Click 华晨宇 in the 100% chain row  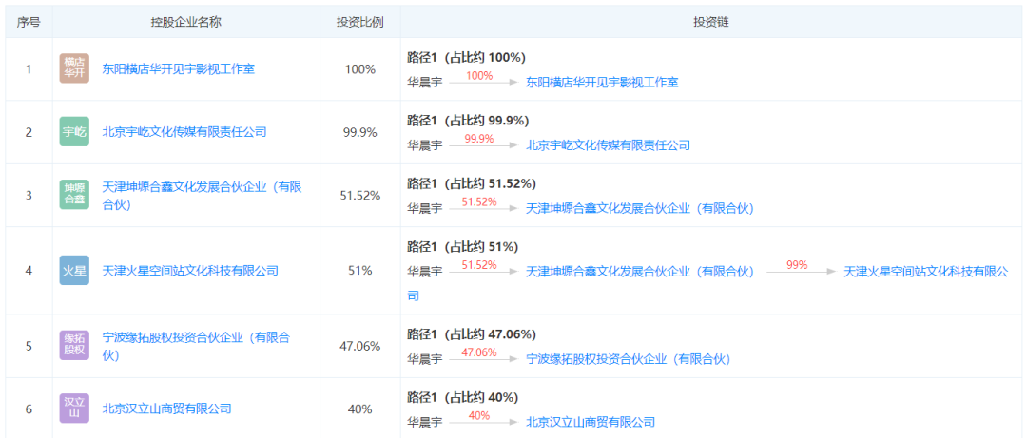click(425, 83)
